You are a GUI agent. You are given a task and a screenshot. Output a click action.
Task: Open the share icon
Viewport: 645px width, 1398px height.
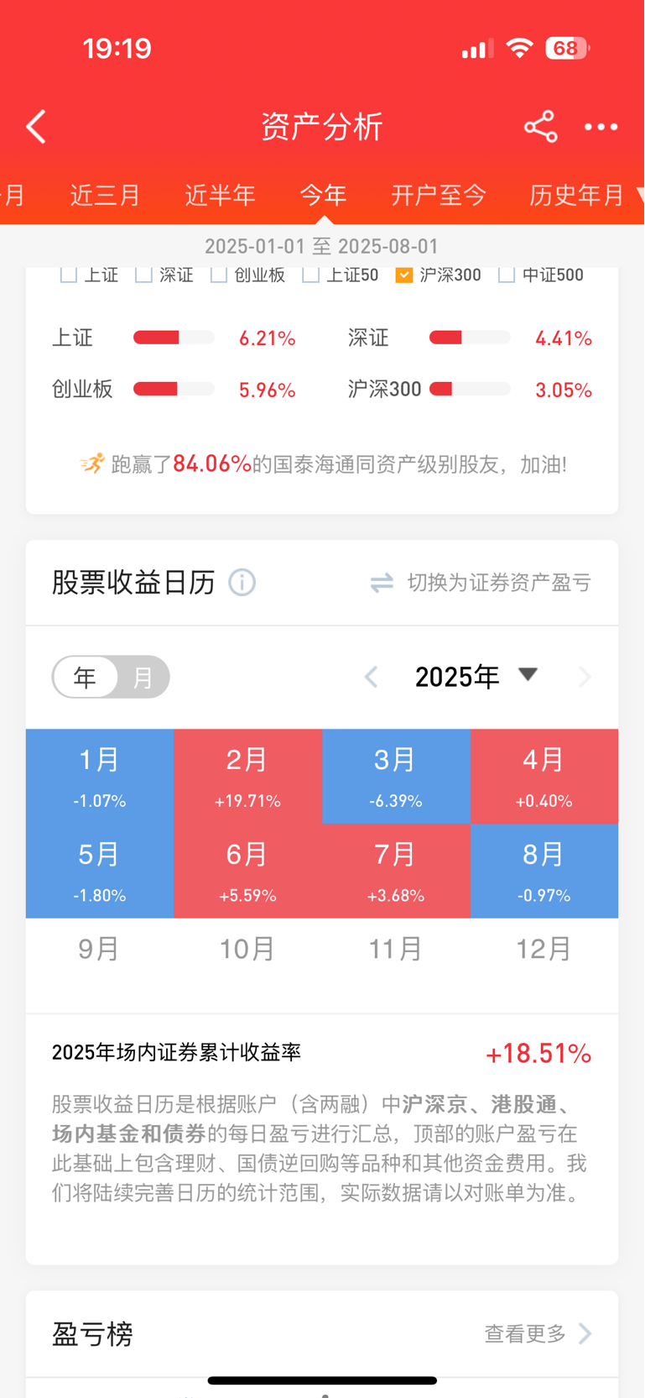click(540, 127)
